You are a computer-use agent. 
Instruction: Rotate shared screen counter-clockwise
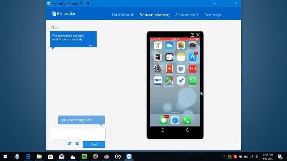(162, 130)
